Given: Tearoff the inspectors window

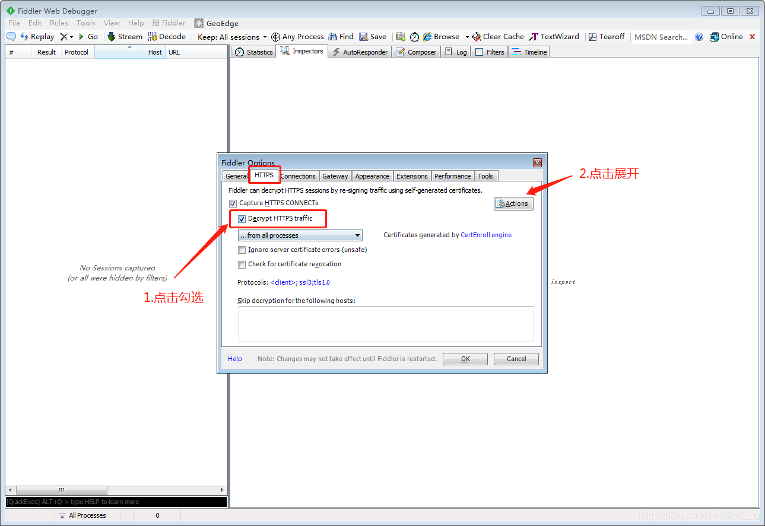Looking at the screenshot, I should tap(607, 37).
